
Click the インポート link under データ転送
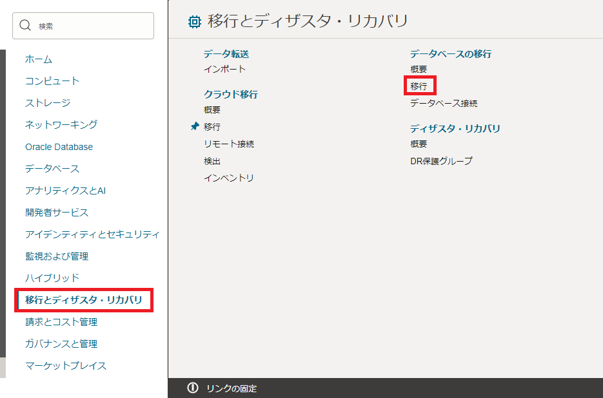224,69
